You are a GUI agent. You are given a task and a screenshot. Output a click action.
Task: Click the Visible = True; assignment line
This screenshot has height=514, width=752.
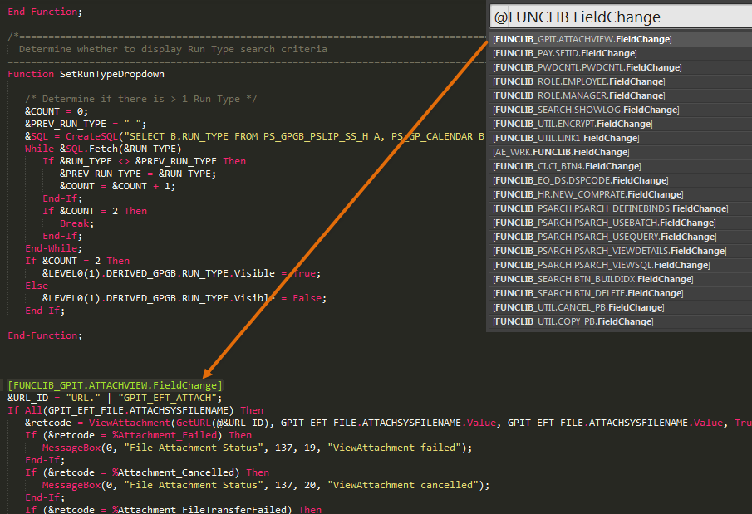tap(182, 273)
